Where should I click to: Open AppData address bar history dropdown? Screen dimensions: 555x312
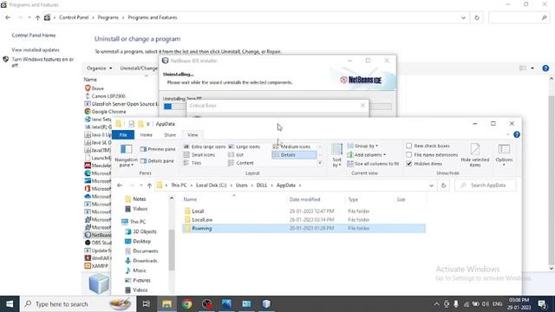click(x=431, y=185)
